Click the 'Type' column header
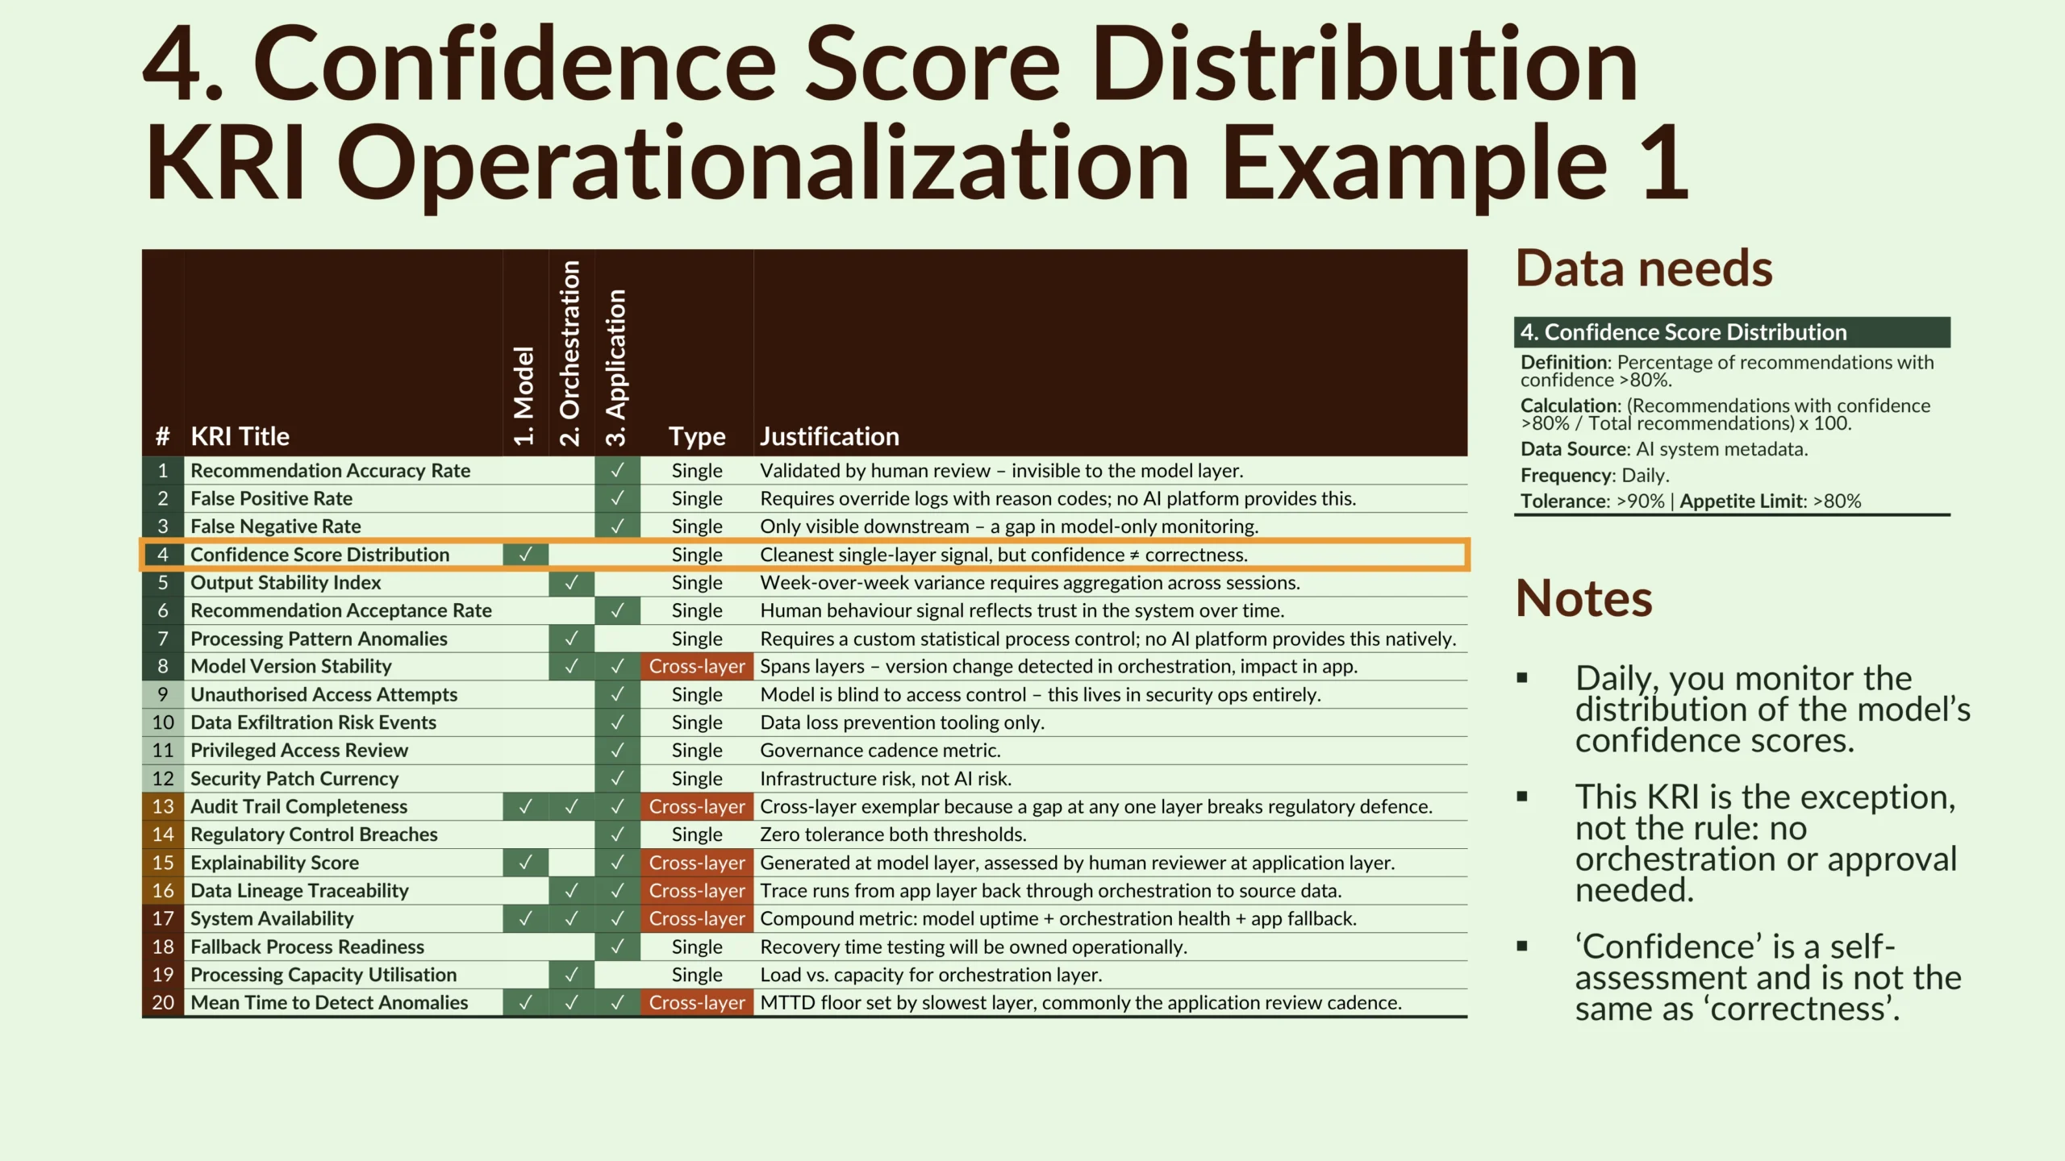The width and height of the screenshot is (2065, 1161). [x=697, y=436]
